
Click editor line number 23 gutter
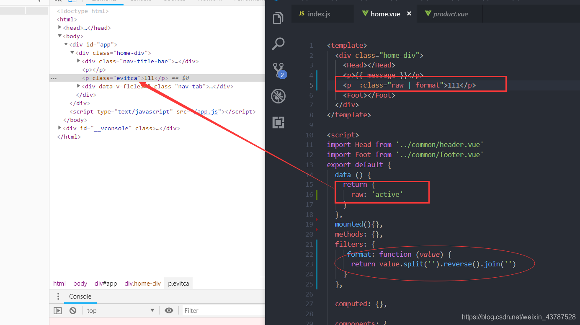tap(309, 264)
